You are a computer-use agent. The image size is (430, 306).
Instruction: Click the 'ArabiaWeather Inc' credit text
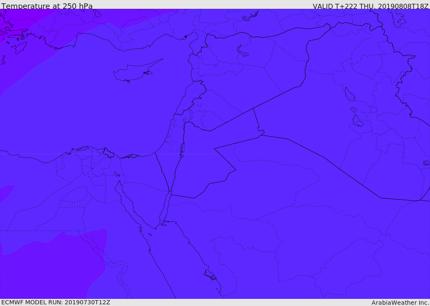pos(400,303)
